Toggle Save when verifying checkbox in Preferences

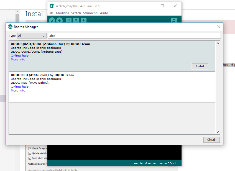click(30, 158)
